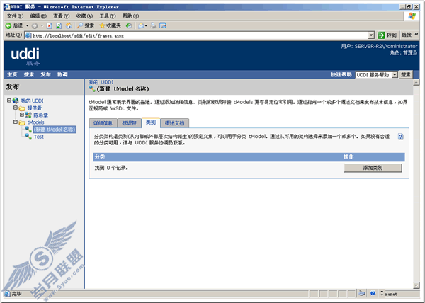This screenshot has height=303, width=425.
Task: Go to the Home page icon
Action: [69, 25]
